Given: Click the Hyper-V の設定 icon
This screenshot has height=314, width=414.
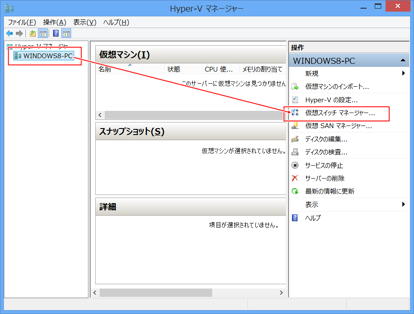Looking at the screenshot, I should tap(295, 100).
